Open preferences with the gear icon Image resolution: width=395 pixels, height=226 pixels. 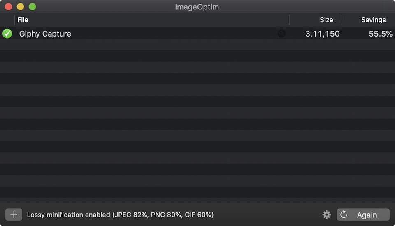tap(327, 215)
